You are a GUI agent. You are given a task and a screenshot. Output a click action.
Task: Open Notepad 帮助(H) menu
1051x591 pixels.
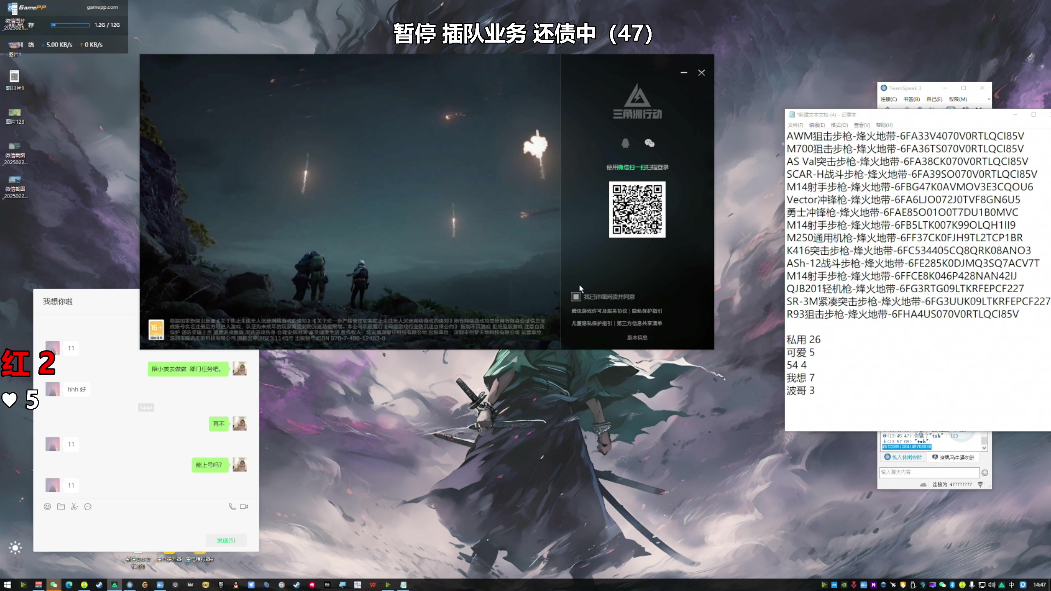pos(884,125)
